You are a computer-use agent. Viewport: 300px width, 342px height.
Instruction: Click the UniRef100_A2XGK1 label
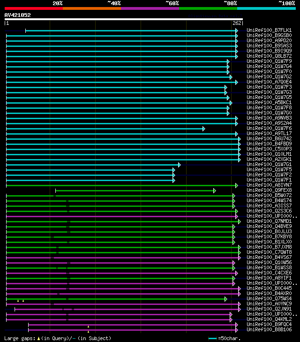coord(269,159)
